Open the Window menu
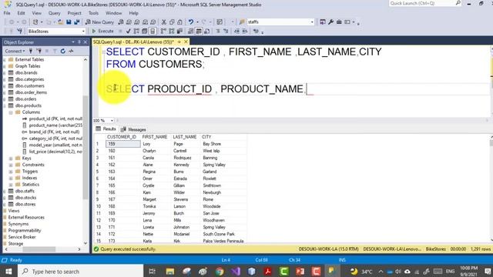 [x=113, y=13]
